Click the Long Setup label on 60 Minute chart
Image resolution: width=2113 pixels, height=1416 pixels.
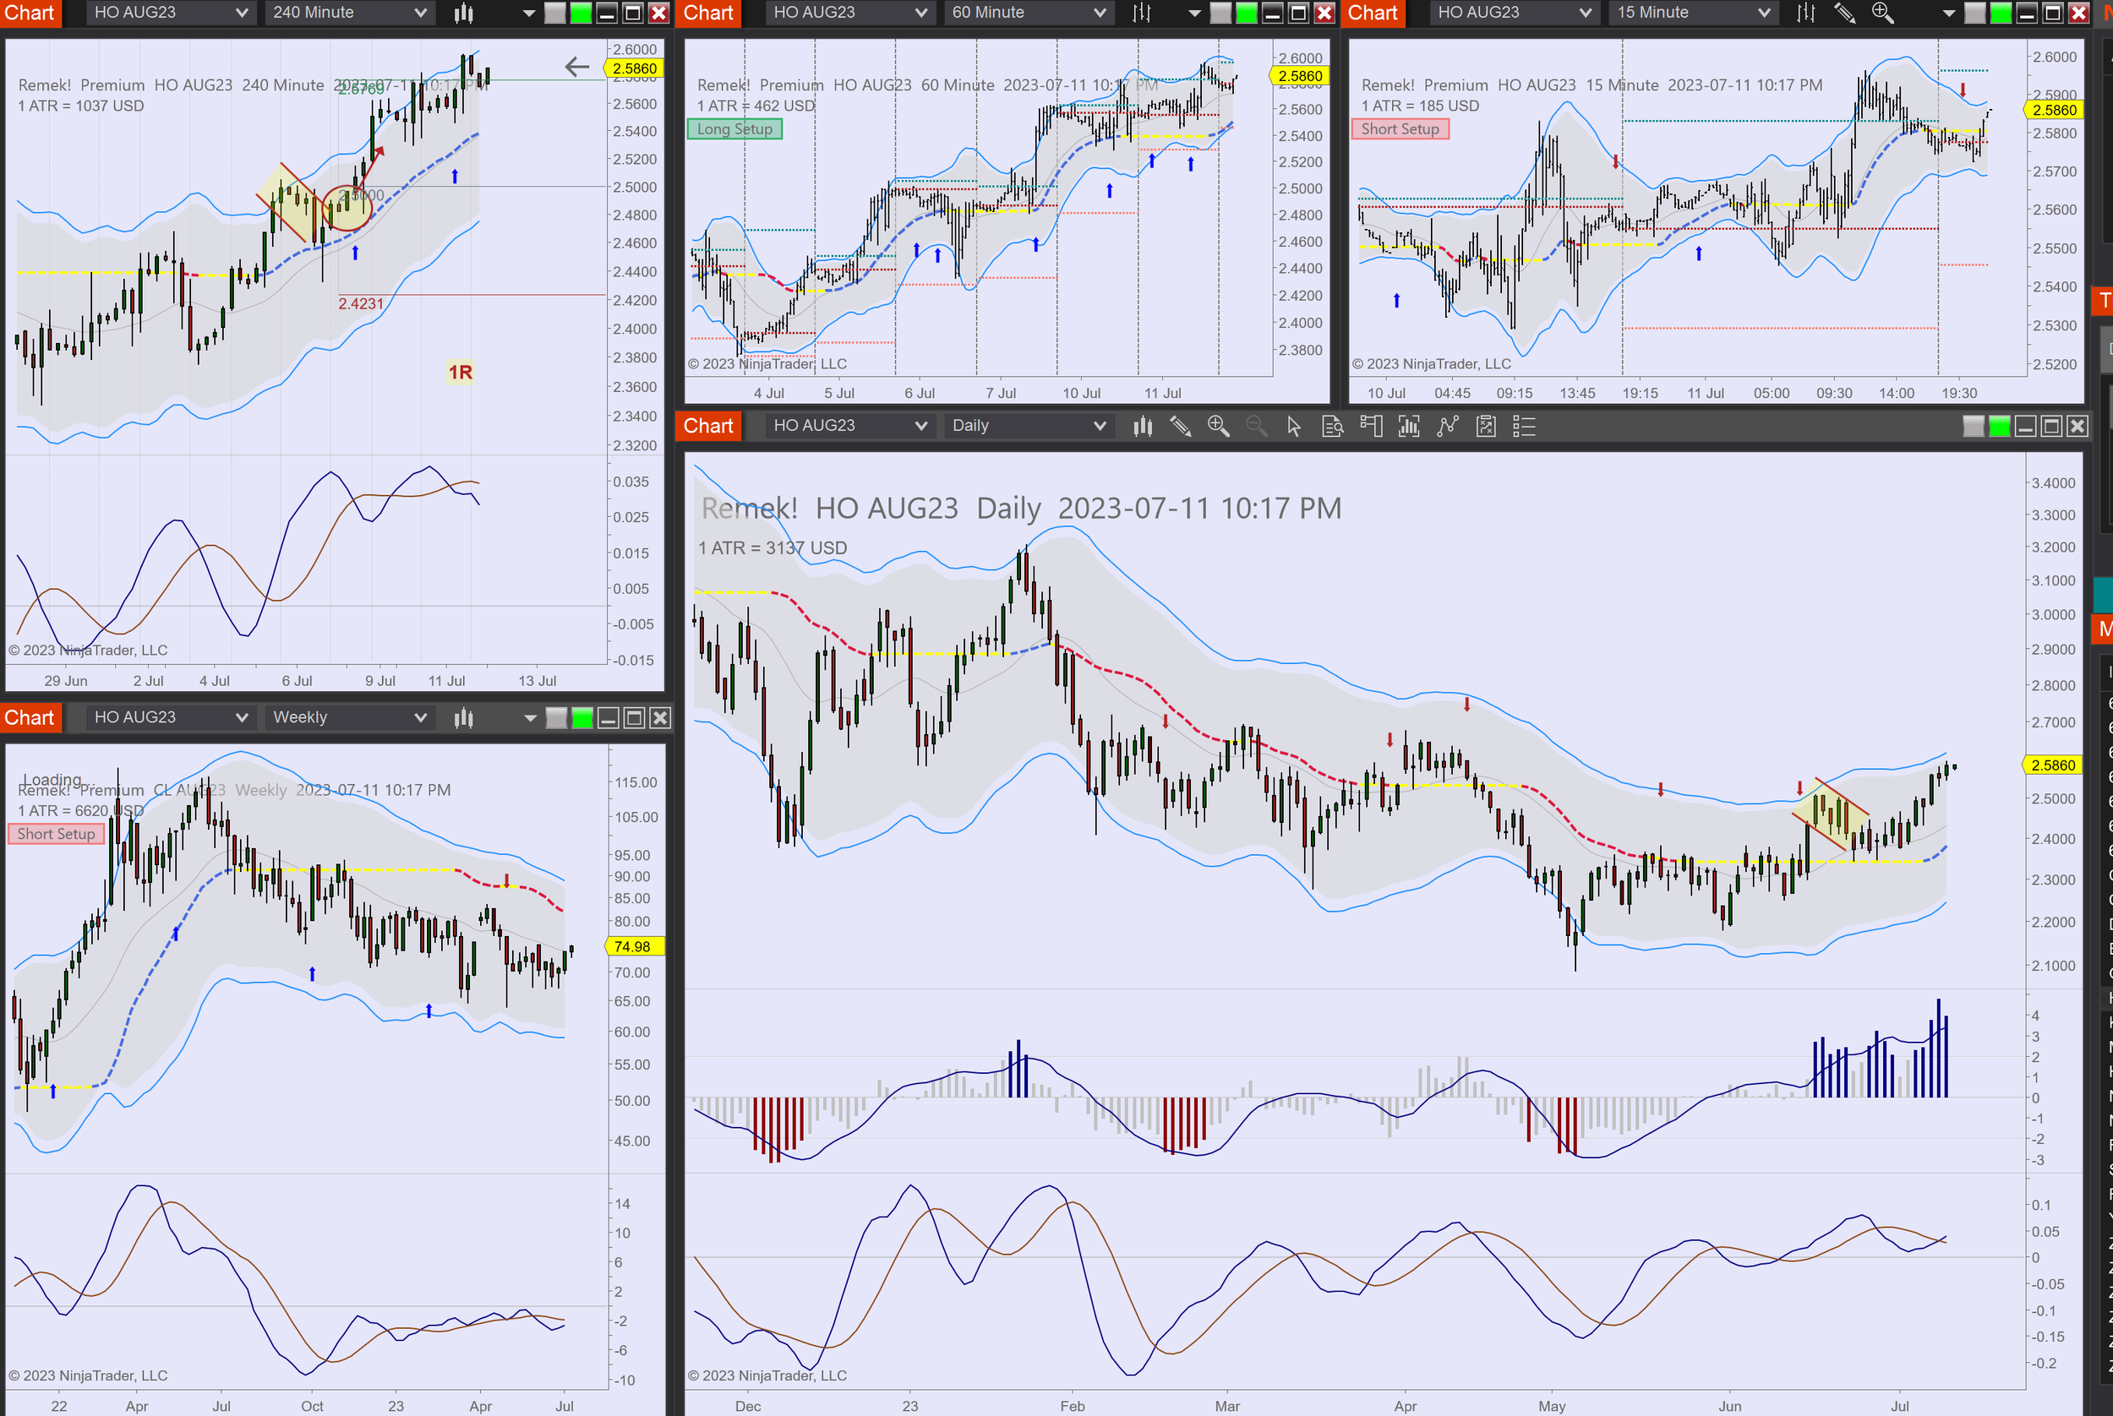(x=734, y=129)
